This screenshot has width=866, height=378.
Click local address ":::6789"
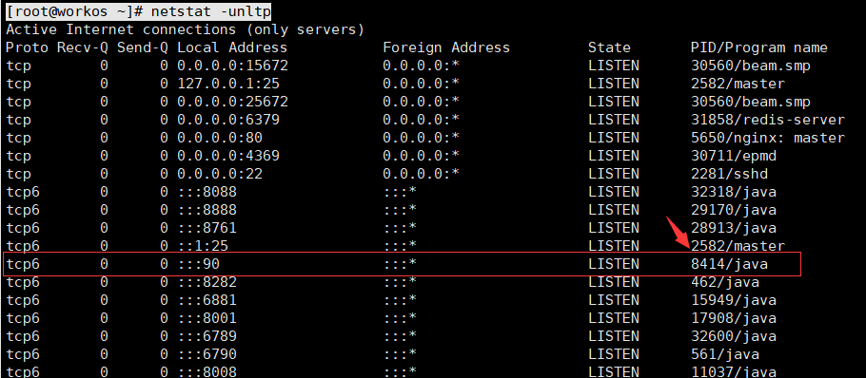207,336
